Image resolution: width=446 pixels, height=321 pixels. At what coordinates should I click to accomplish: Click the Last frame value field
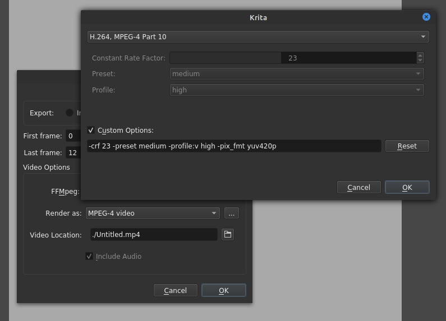click(73, 152)
